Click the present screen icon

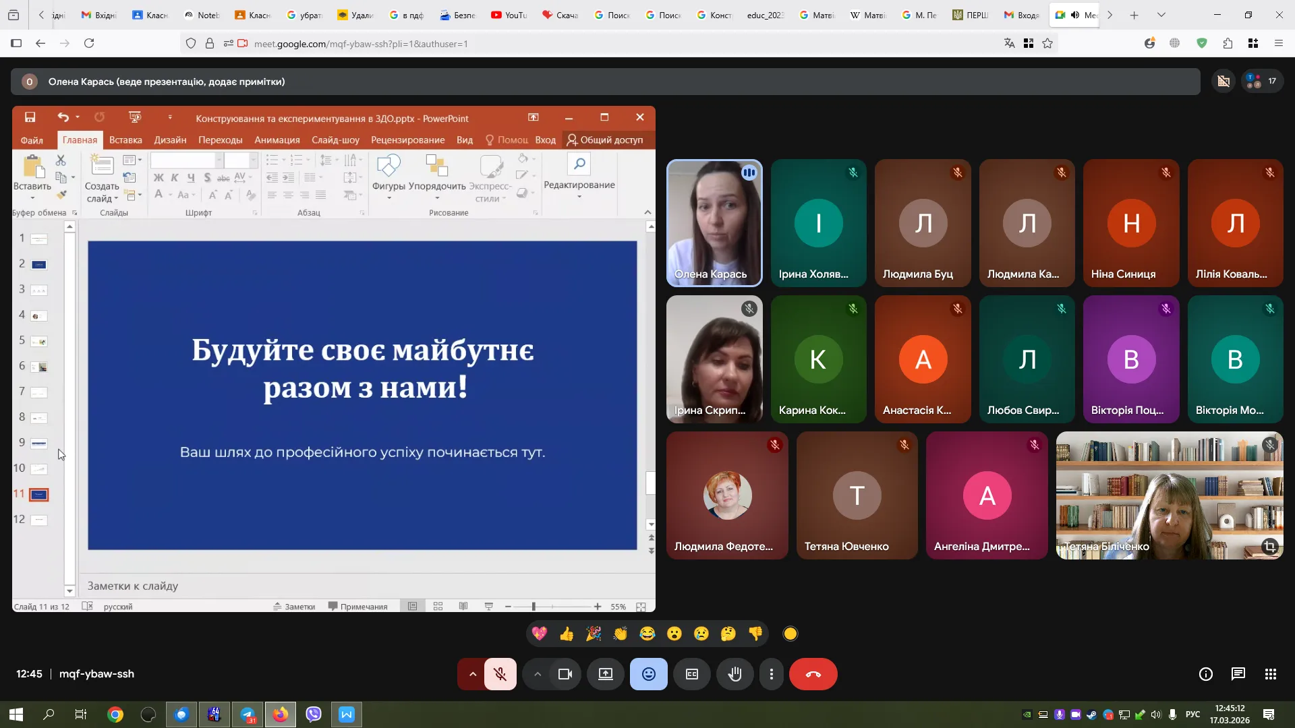pyautogui.click(x=606, y=674)
